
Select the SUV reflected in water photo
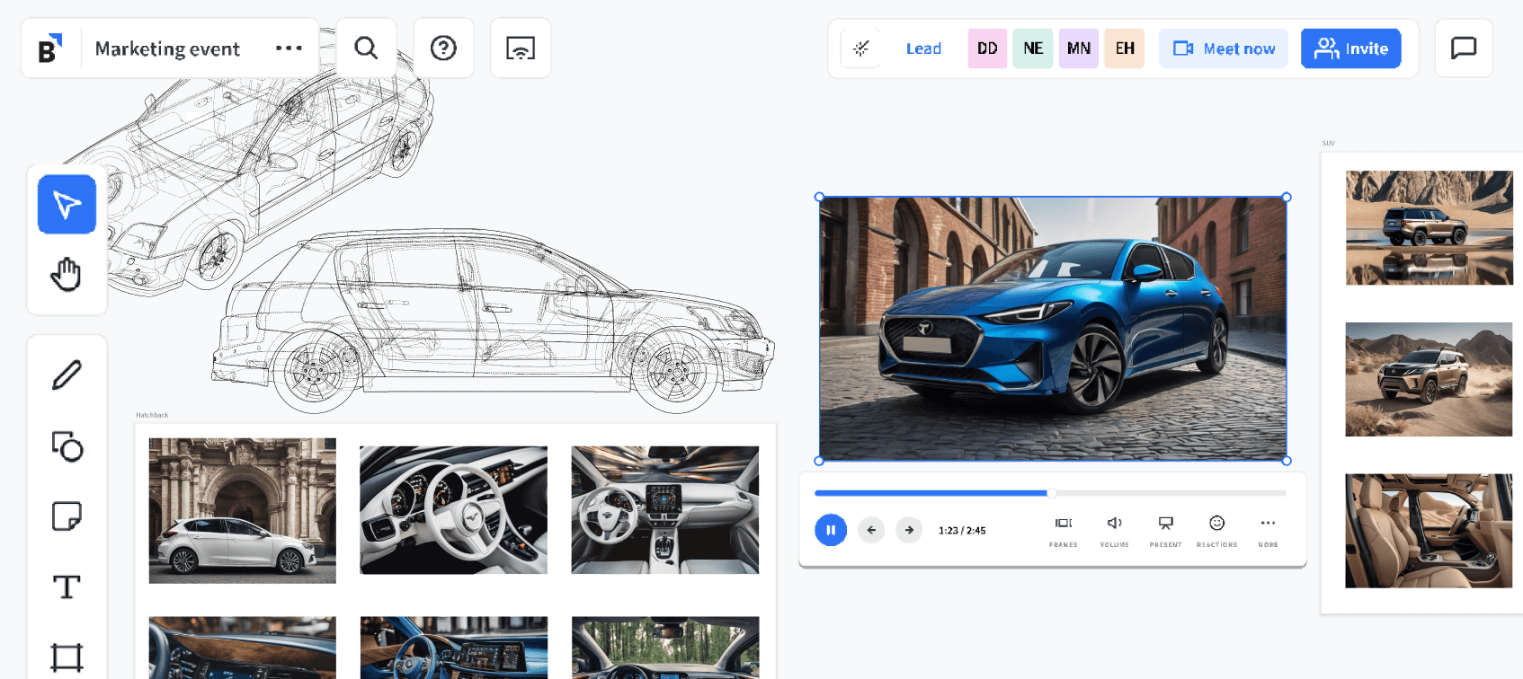[x=1429, y=228]
